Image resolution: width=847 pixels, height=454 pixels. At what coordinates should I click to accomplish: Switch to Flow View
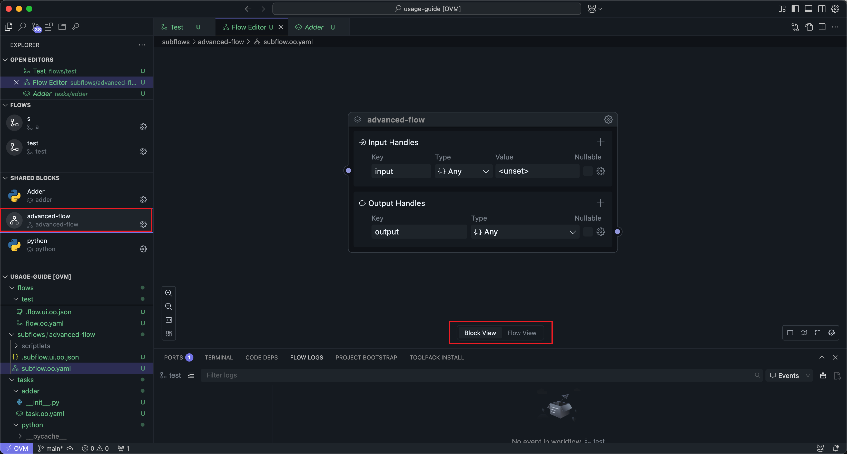click(x=521, y=333)
